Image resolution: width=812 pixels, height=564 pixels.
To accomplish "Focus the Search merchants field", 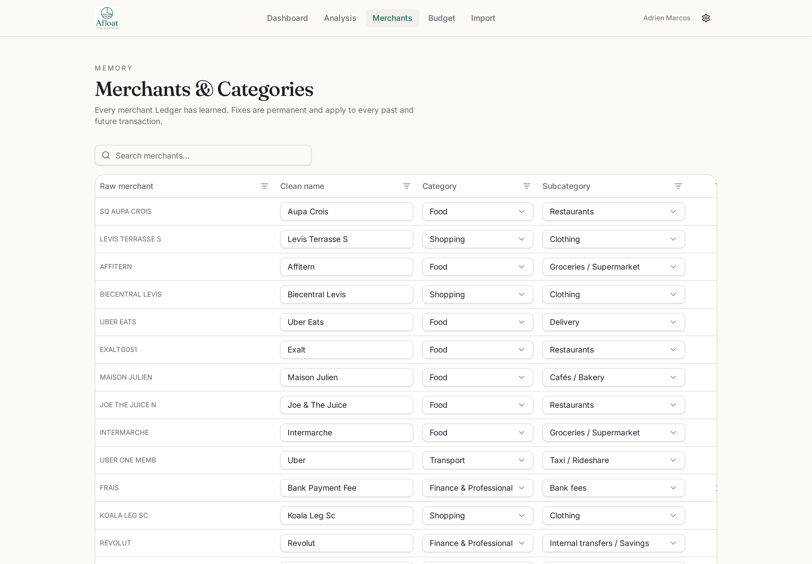I will point(203,155).
